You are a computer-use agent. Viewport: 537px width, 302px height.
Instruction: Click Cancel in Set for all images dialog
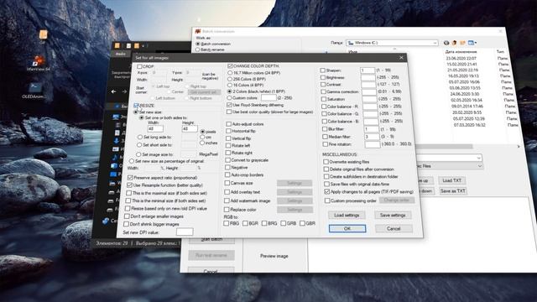pyautogui.click(x=394, y=228)
